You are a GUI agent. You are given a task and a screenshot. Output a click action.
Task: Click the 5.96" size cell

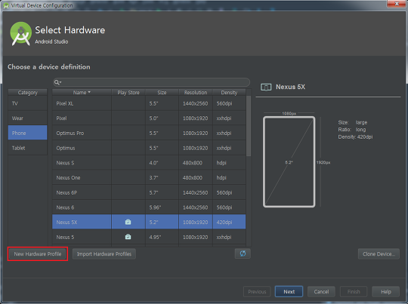(162, 207)
